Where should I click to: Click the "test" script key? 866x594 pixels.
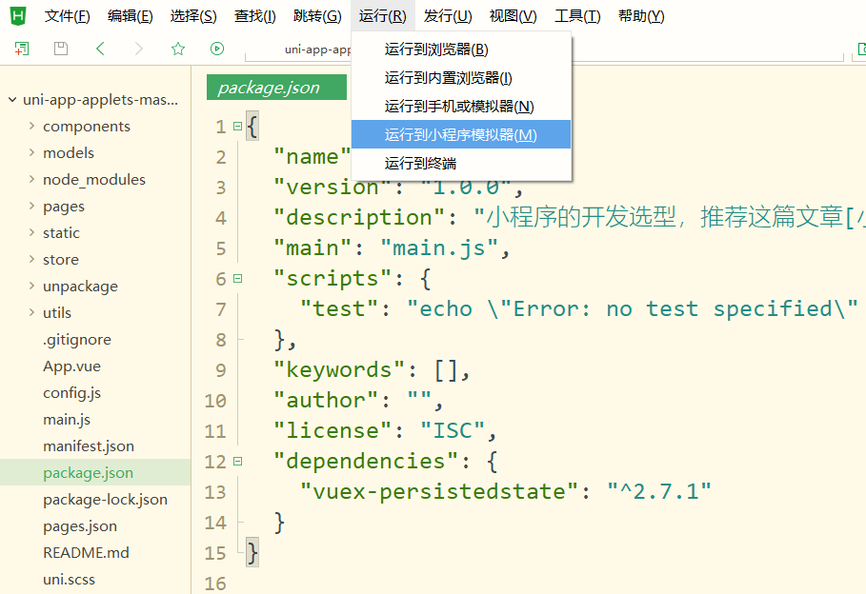339,309
